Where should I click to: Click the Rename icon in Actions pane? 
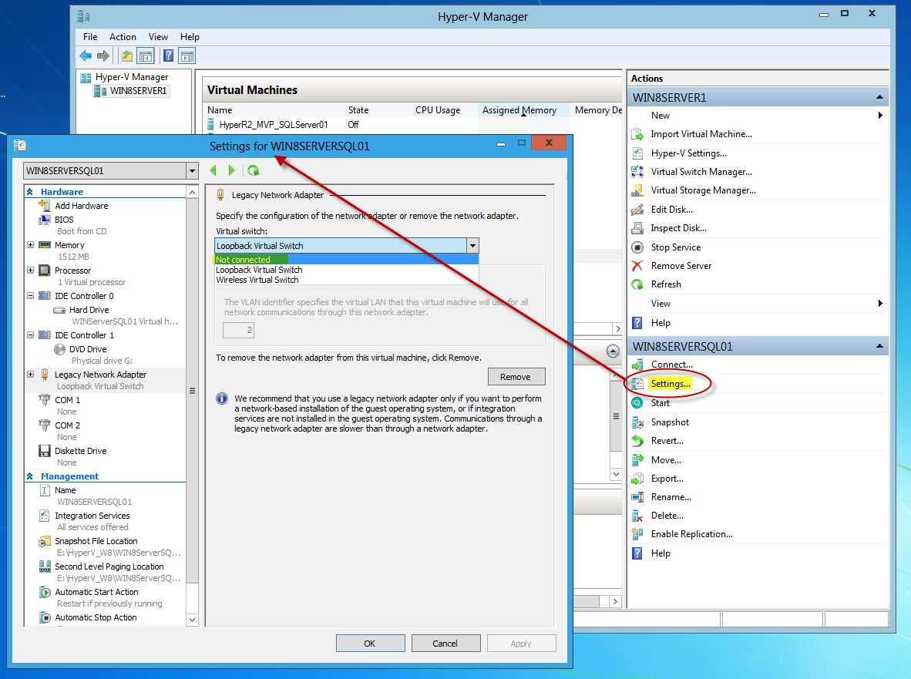(637, 497)
